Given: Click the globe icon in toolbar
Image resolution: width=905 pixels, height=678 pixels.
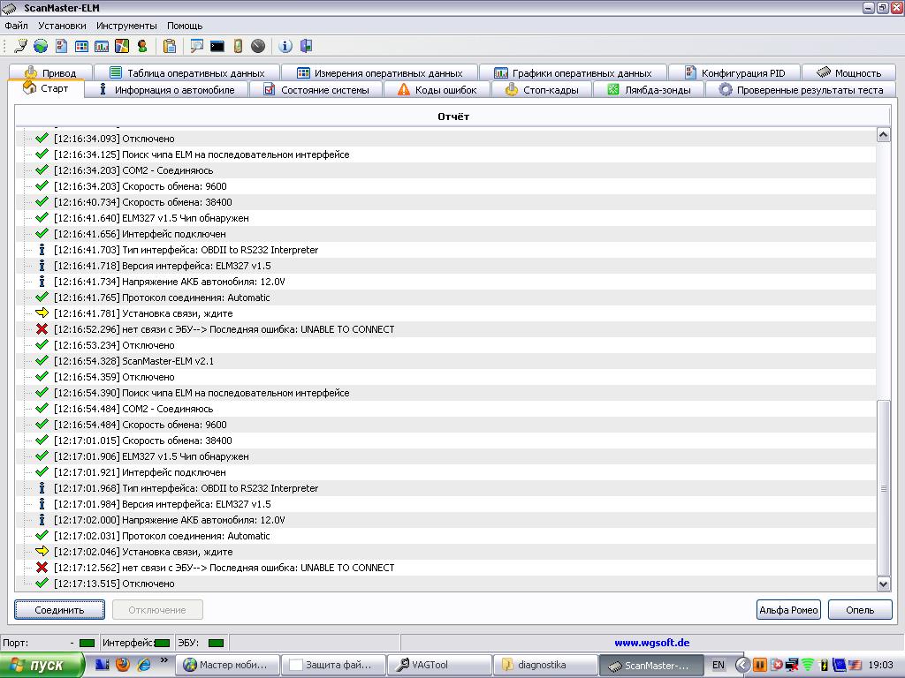Looking at the screenshot, I should [x=40, y=46].
